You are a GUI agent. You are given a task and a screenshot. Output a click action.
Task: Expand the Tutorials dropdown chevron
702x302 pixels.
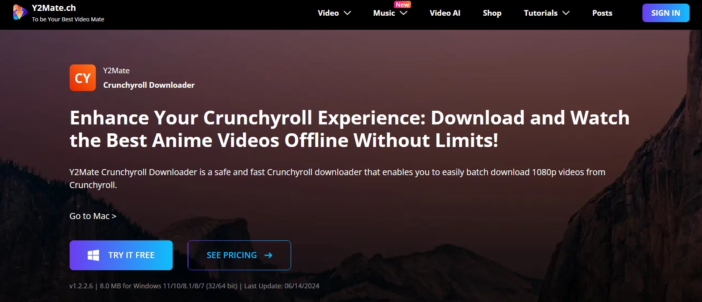point(566,13)
